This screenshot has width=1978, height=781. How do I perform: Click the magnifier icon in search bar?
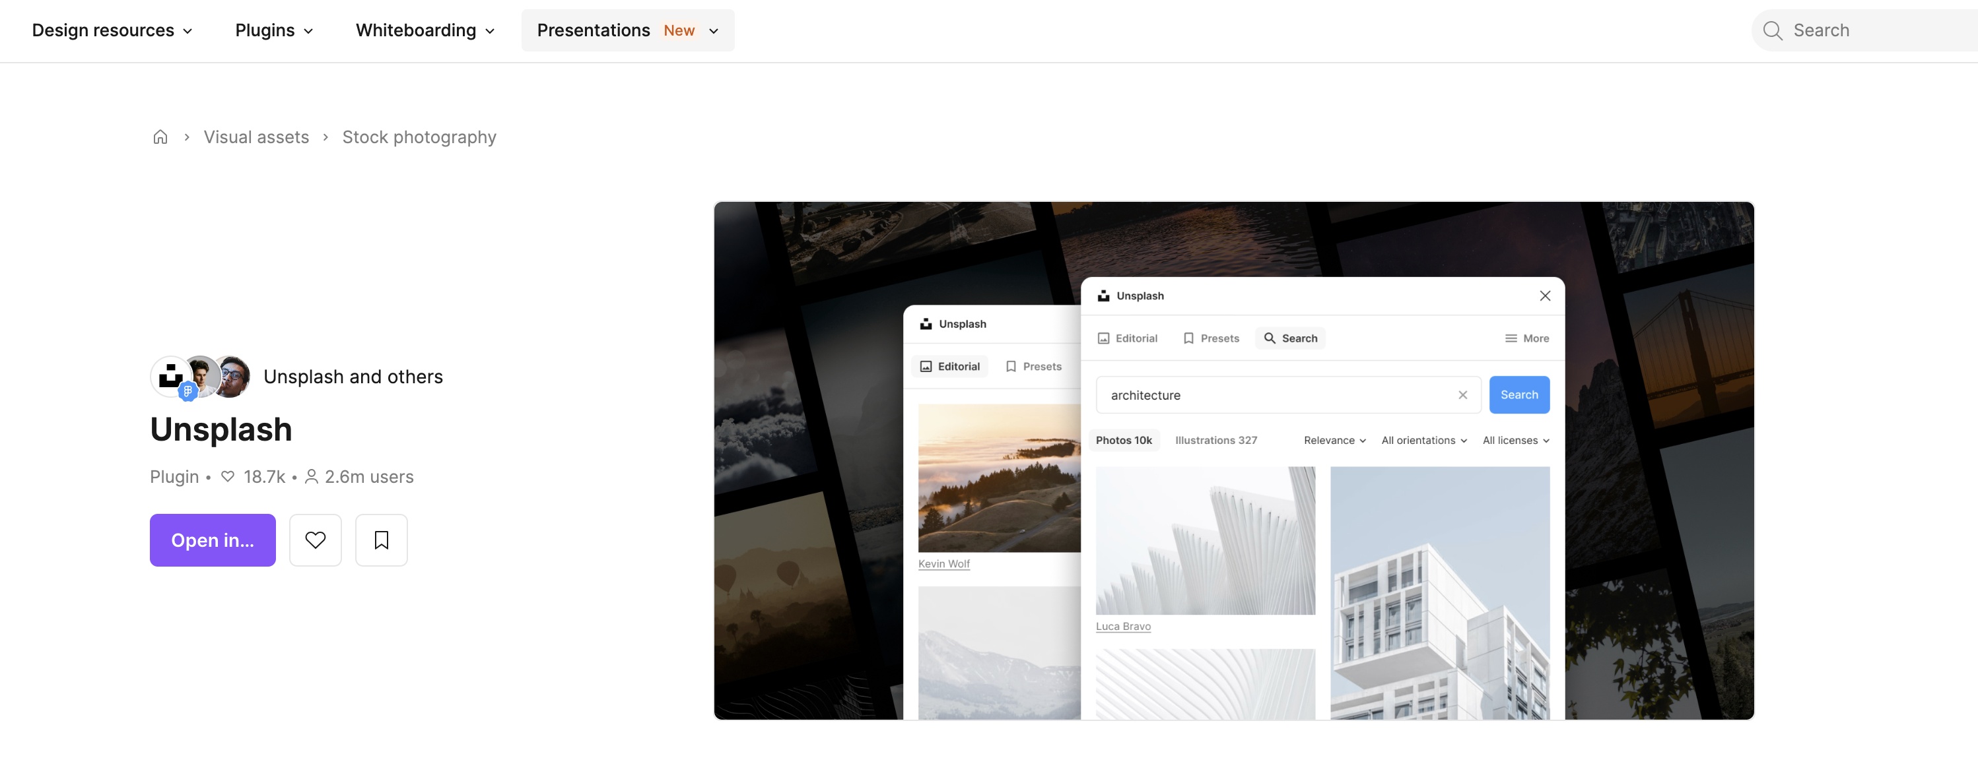1773,31
